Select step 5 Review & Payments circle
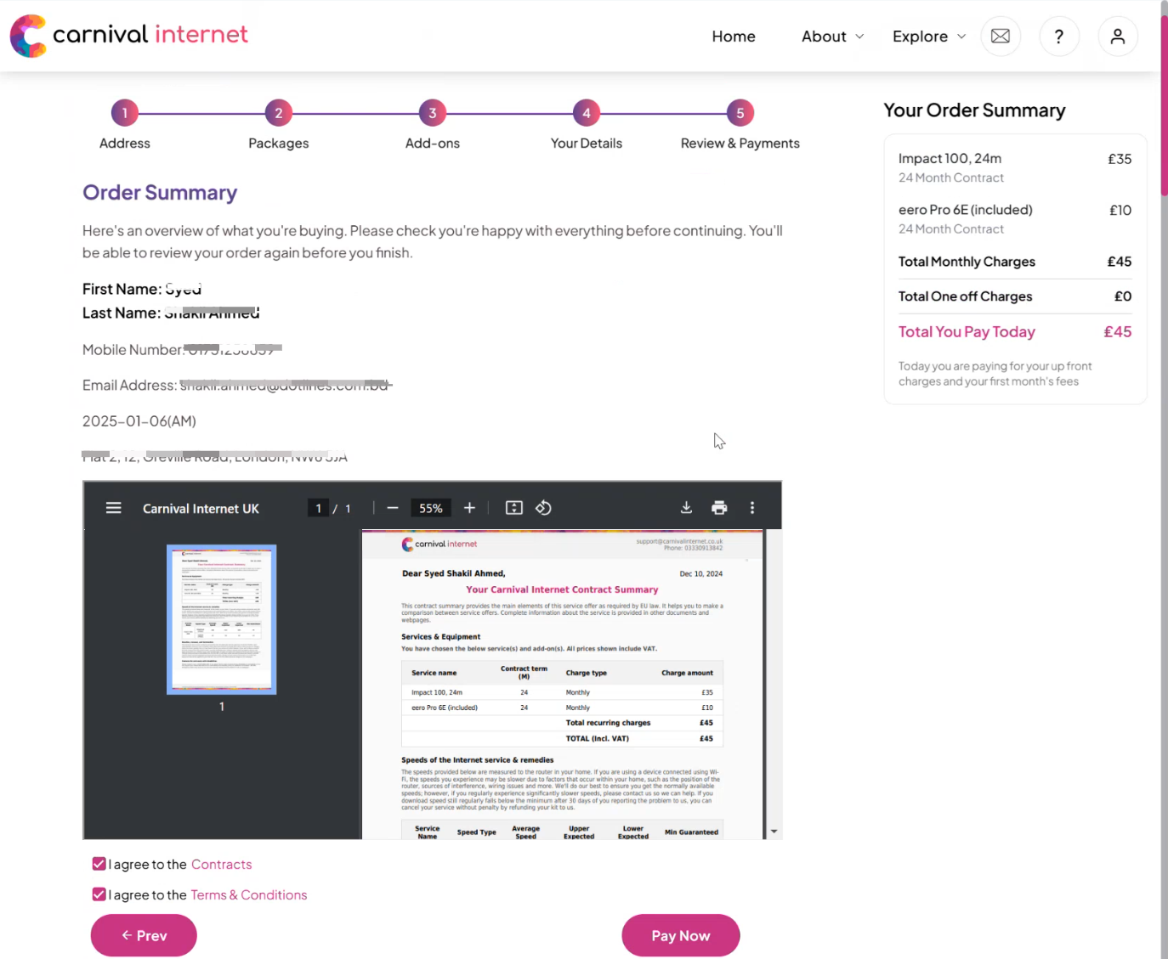This screenshot has width=1168, height=959. 740,113
